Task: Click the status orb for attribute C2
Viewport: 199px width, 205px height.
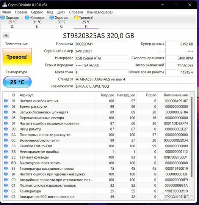Action: coord(6,191)
